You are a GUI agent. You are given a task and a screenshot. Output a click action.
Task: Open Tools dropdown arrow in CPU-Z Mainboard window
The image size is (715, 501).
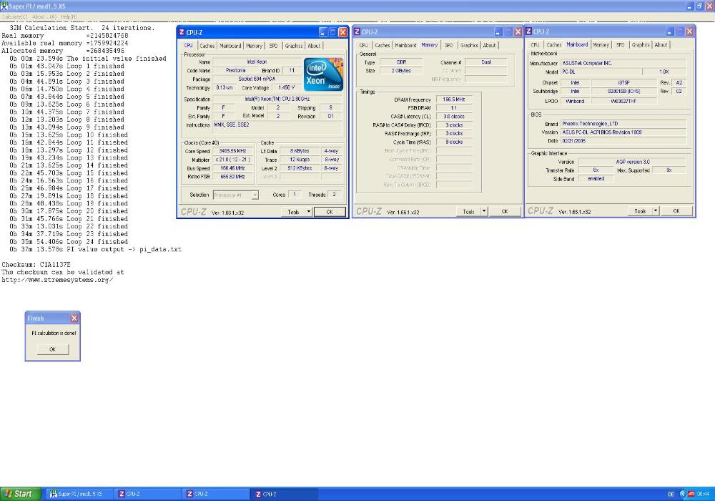pyautogui.click(x=656, y=211)
